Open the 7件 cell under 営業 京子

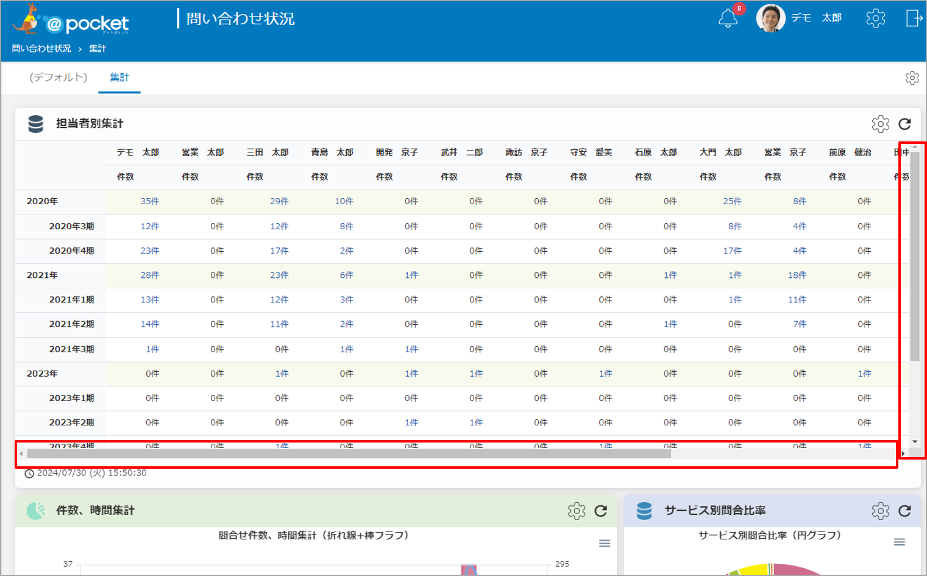(x=800, y=324)
